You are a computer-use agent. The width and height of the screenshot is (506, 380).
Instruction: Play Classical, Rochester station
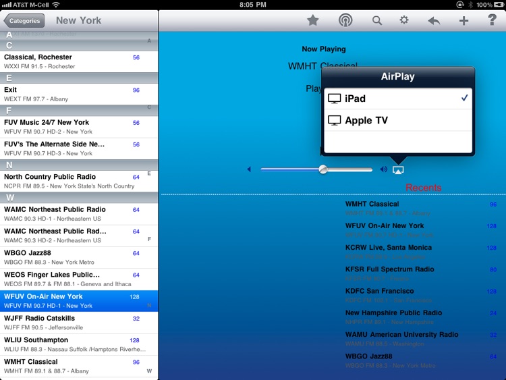coord(79,61)
